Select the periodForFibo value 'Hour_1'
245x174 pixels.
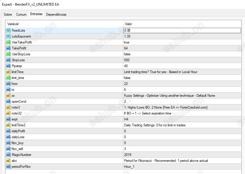(129, 167)
